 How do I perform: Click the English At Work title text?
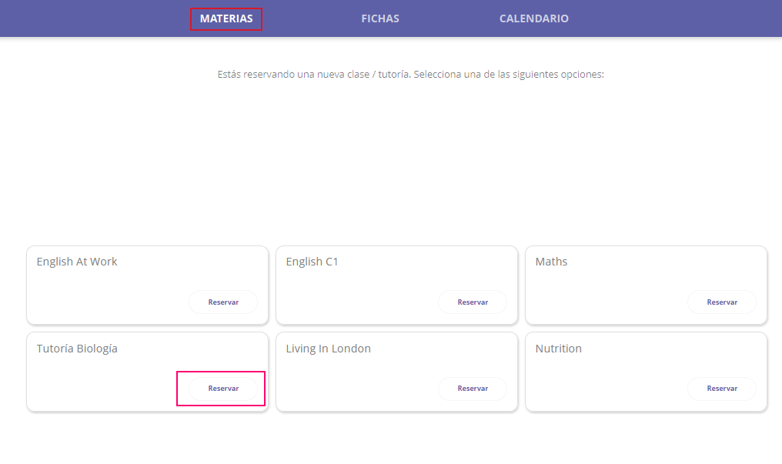point(77,262)
